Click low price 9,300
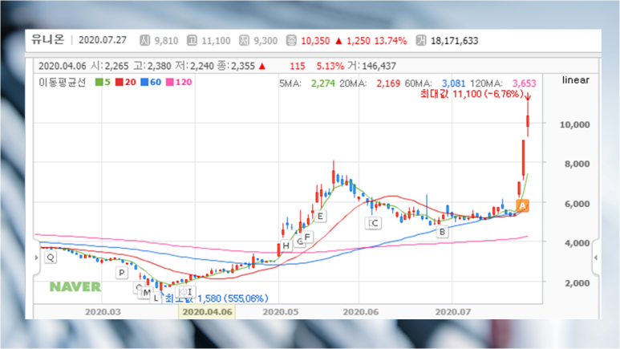 point(265,41)
